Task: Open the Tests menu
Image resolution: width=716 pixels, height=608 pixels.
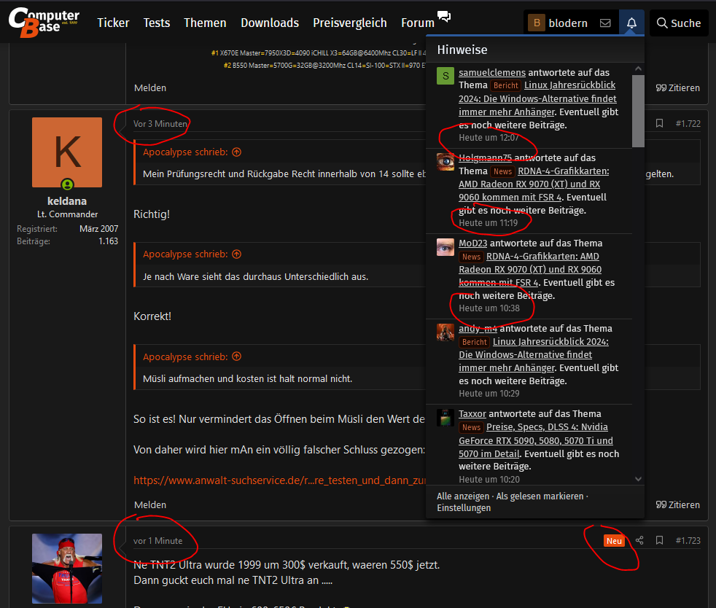Action: [157, 23]
